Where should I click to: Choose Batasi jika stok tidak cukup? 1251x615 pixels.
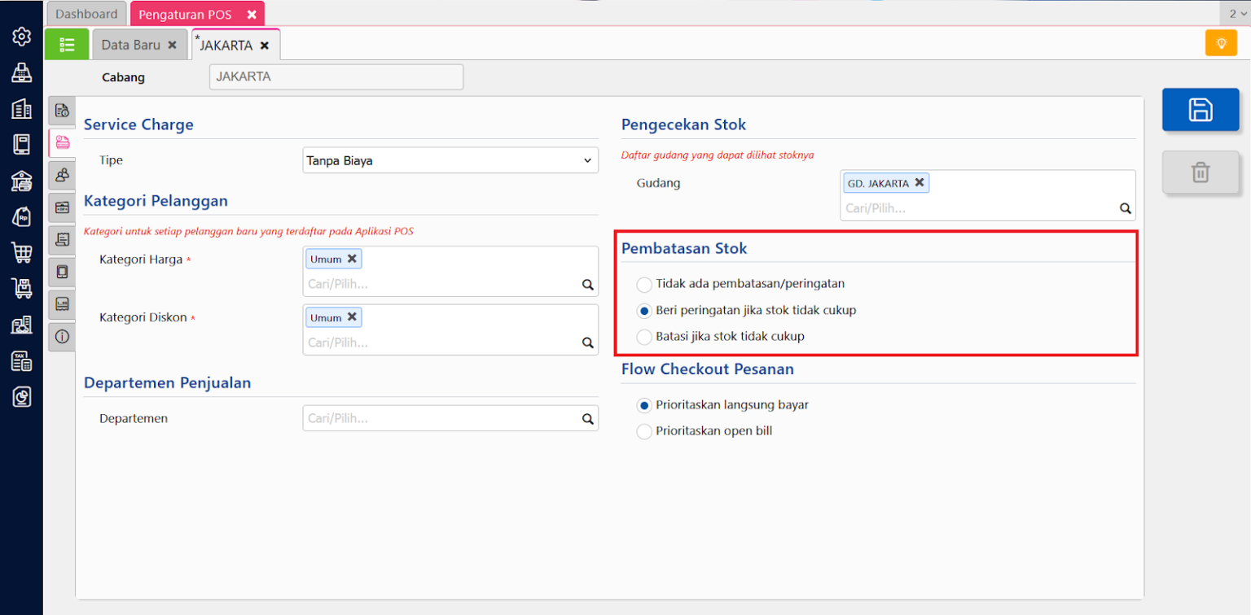pos(644,337)
